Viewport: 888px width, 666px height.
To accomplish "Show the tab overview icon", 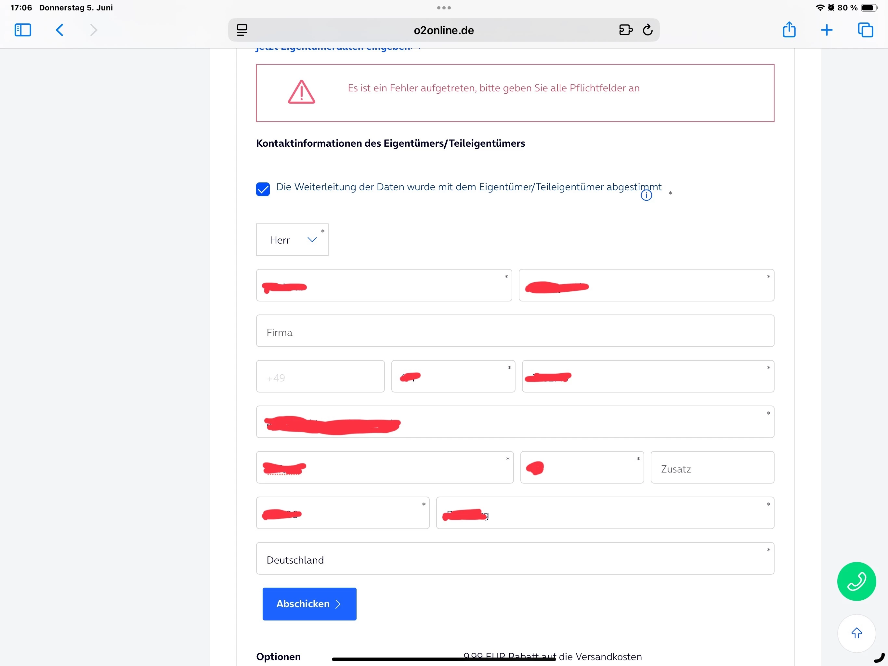I will tap(865, 30).
